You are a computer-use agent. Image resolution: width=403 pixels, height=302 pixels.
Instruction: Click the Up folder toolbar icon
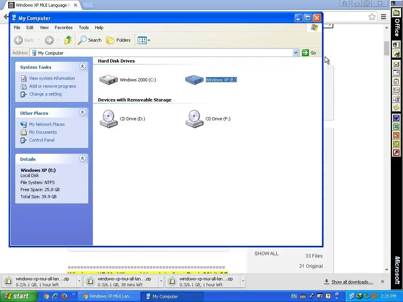pos(68,40)
